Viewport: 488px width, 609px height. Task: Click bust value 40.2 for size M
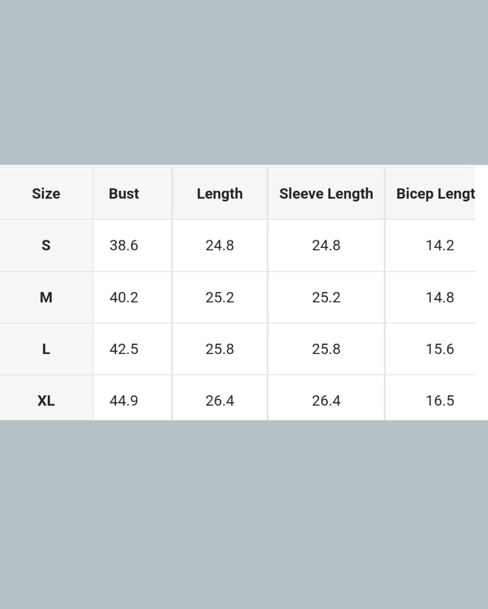tap(124, 297)
